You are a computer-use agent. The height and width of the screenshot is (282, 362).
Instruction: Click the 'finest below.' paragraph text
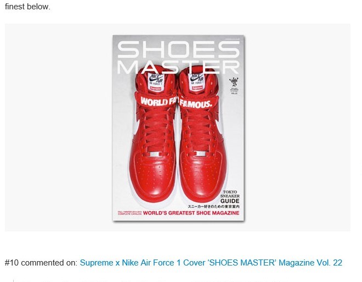[27, 7]
